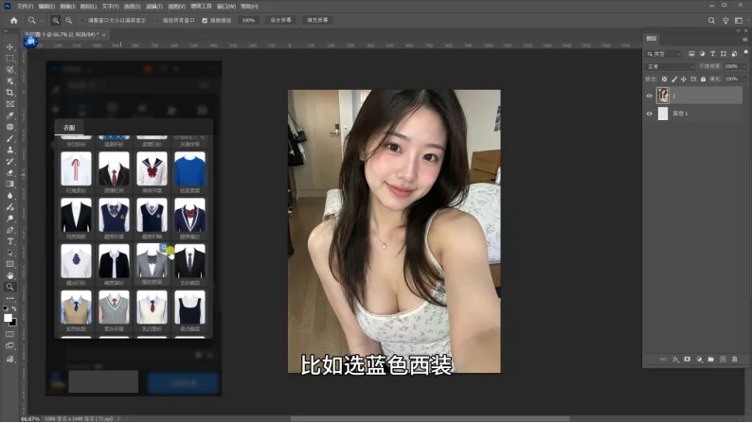Image resolution: width=752 pixels, height=423 pixels.
Task: Hide layer 2 using its eye icon
Action: [650, 96]
